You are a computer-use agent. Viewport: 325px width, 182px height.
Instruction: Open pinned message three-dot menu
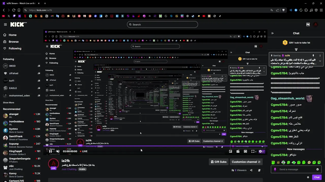click(x=320, y=55)
